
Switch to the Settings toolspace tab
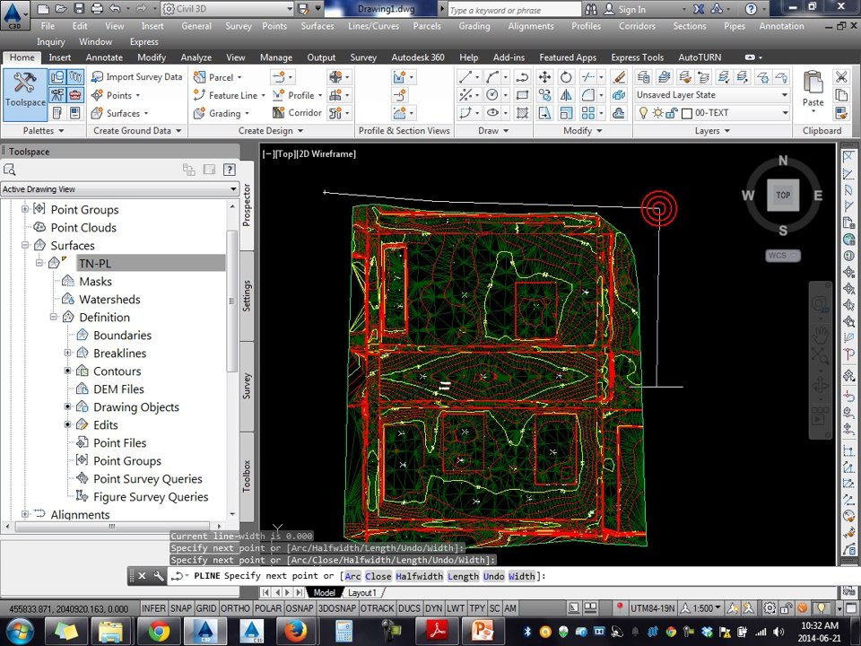[247, 296]
